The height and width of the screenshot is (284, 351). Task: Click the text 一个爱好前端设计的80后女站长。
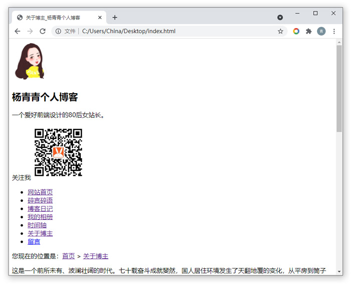tap(58, 115)
